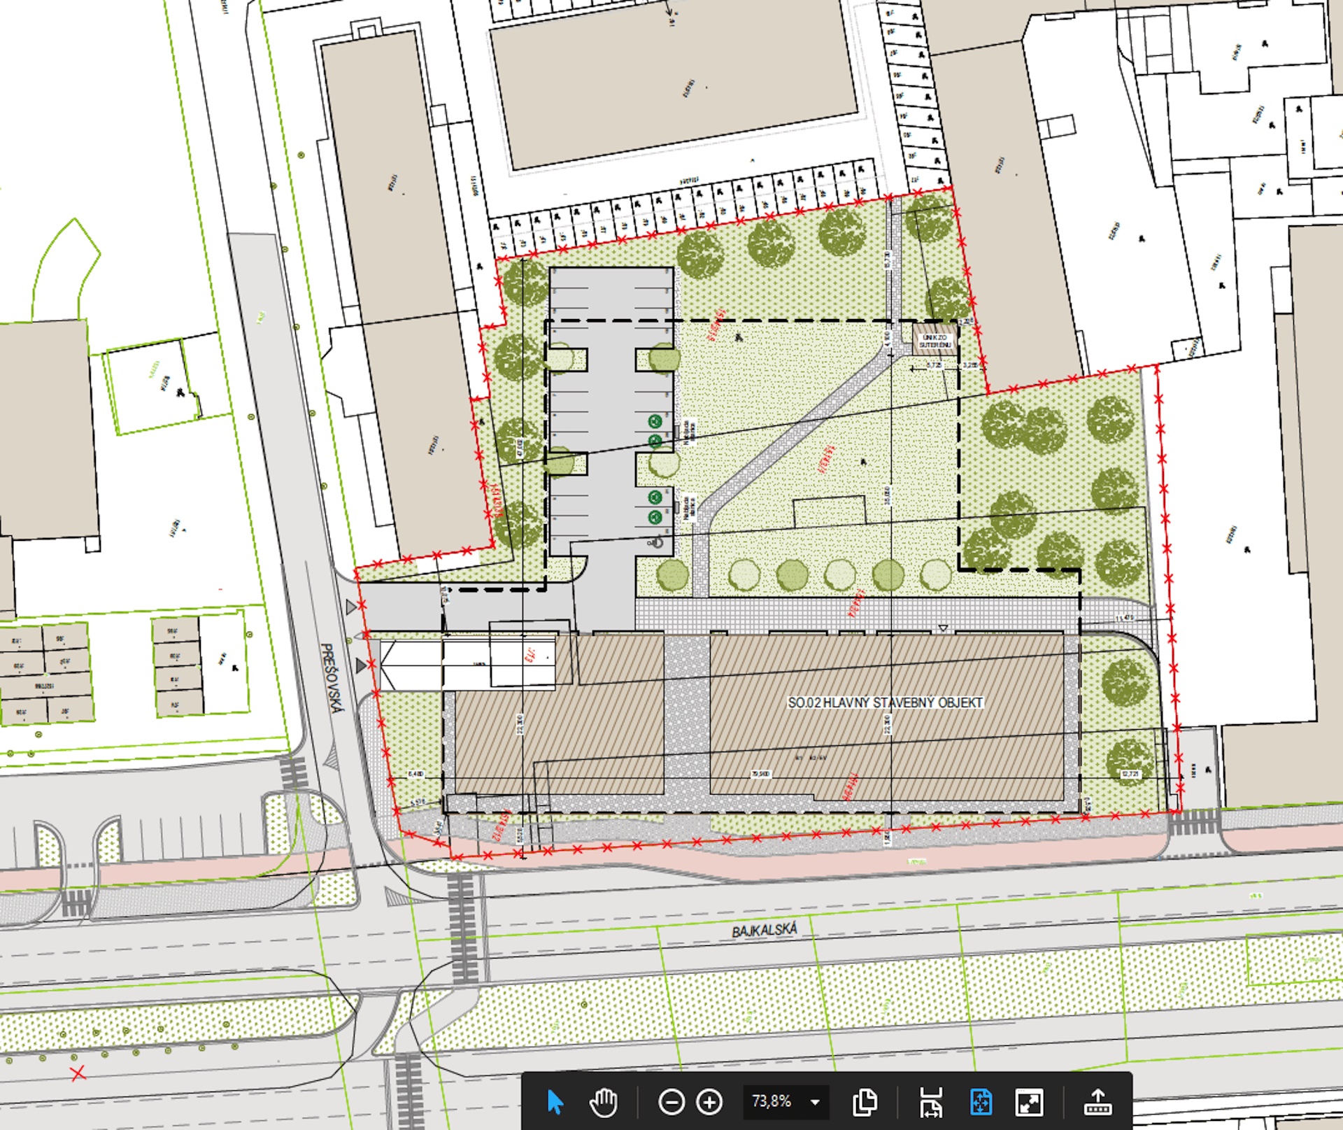Click the small triangle entrance marker on the building
Image resolution: width=1343 pixels, height=1130 pixels.
point(943,628)
